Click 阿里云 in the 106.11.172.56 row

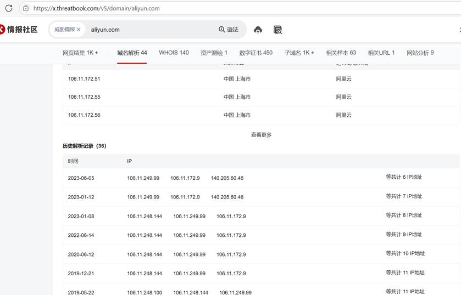tap(344, 115)
